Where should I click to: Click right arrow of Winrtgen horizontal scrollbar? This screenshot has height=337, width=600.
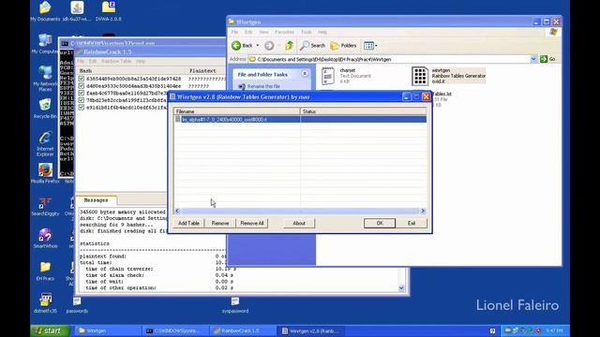pos(423,211)
